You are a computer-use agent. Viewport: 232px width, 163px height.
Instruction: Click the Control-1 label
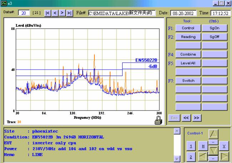point(195,133)
